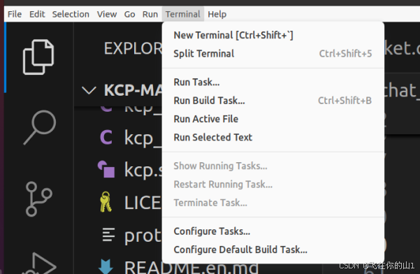Open the Source Control branch icon

pyautogui.click(x=38, y=199)
